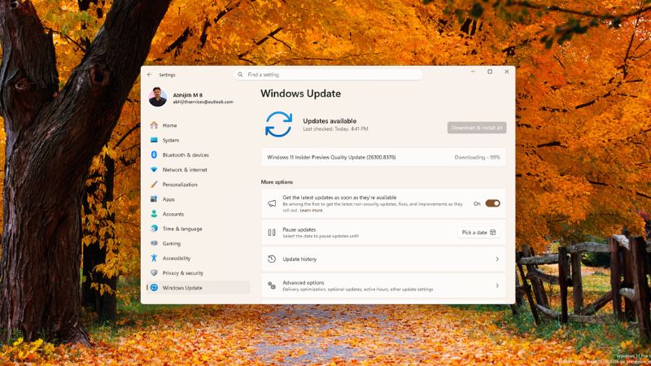Click the search magnifier icon

[x=240, y=75]
